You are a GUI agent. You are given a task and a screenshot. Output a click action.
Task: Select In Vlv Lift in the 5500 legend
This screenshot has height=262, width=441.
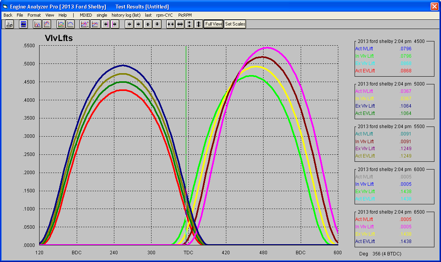pos(365,142)
